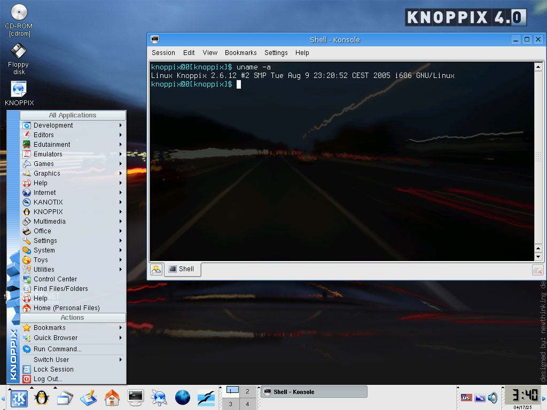
Task: Show the desktop using pencil panel icon
Action: (88, 398)
